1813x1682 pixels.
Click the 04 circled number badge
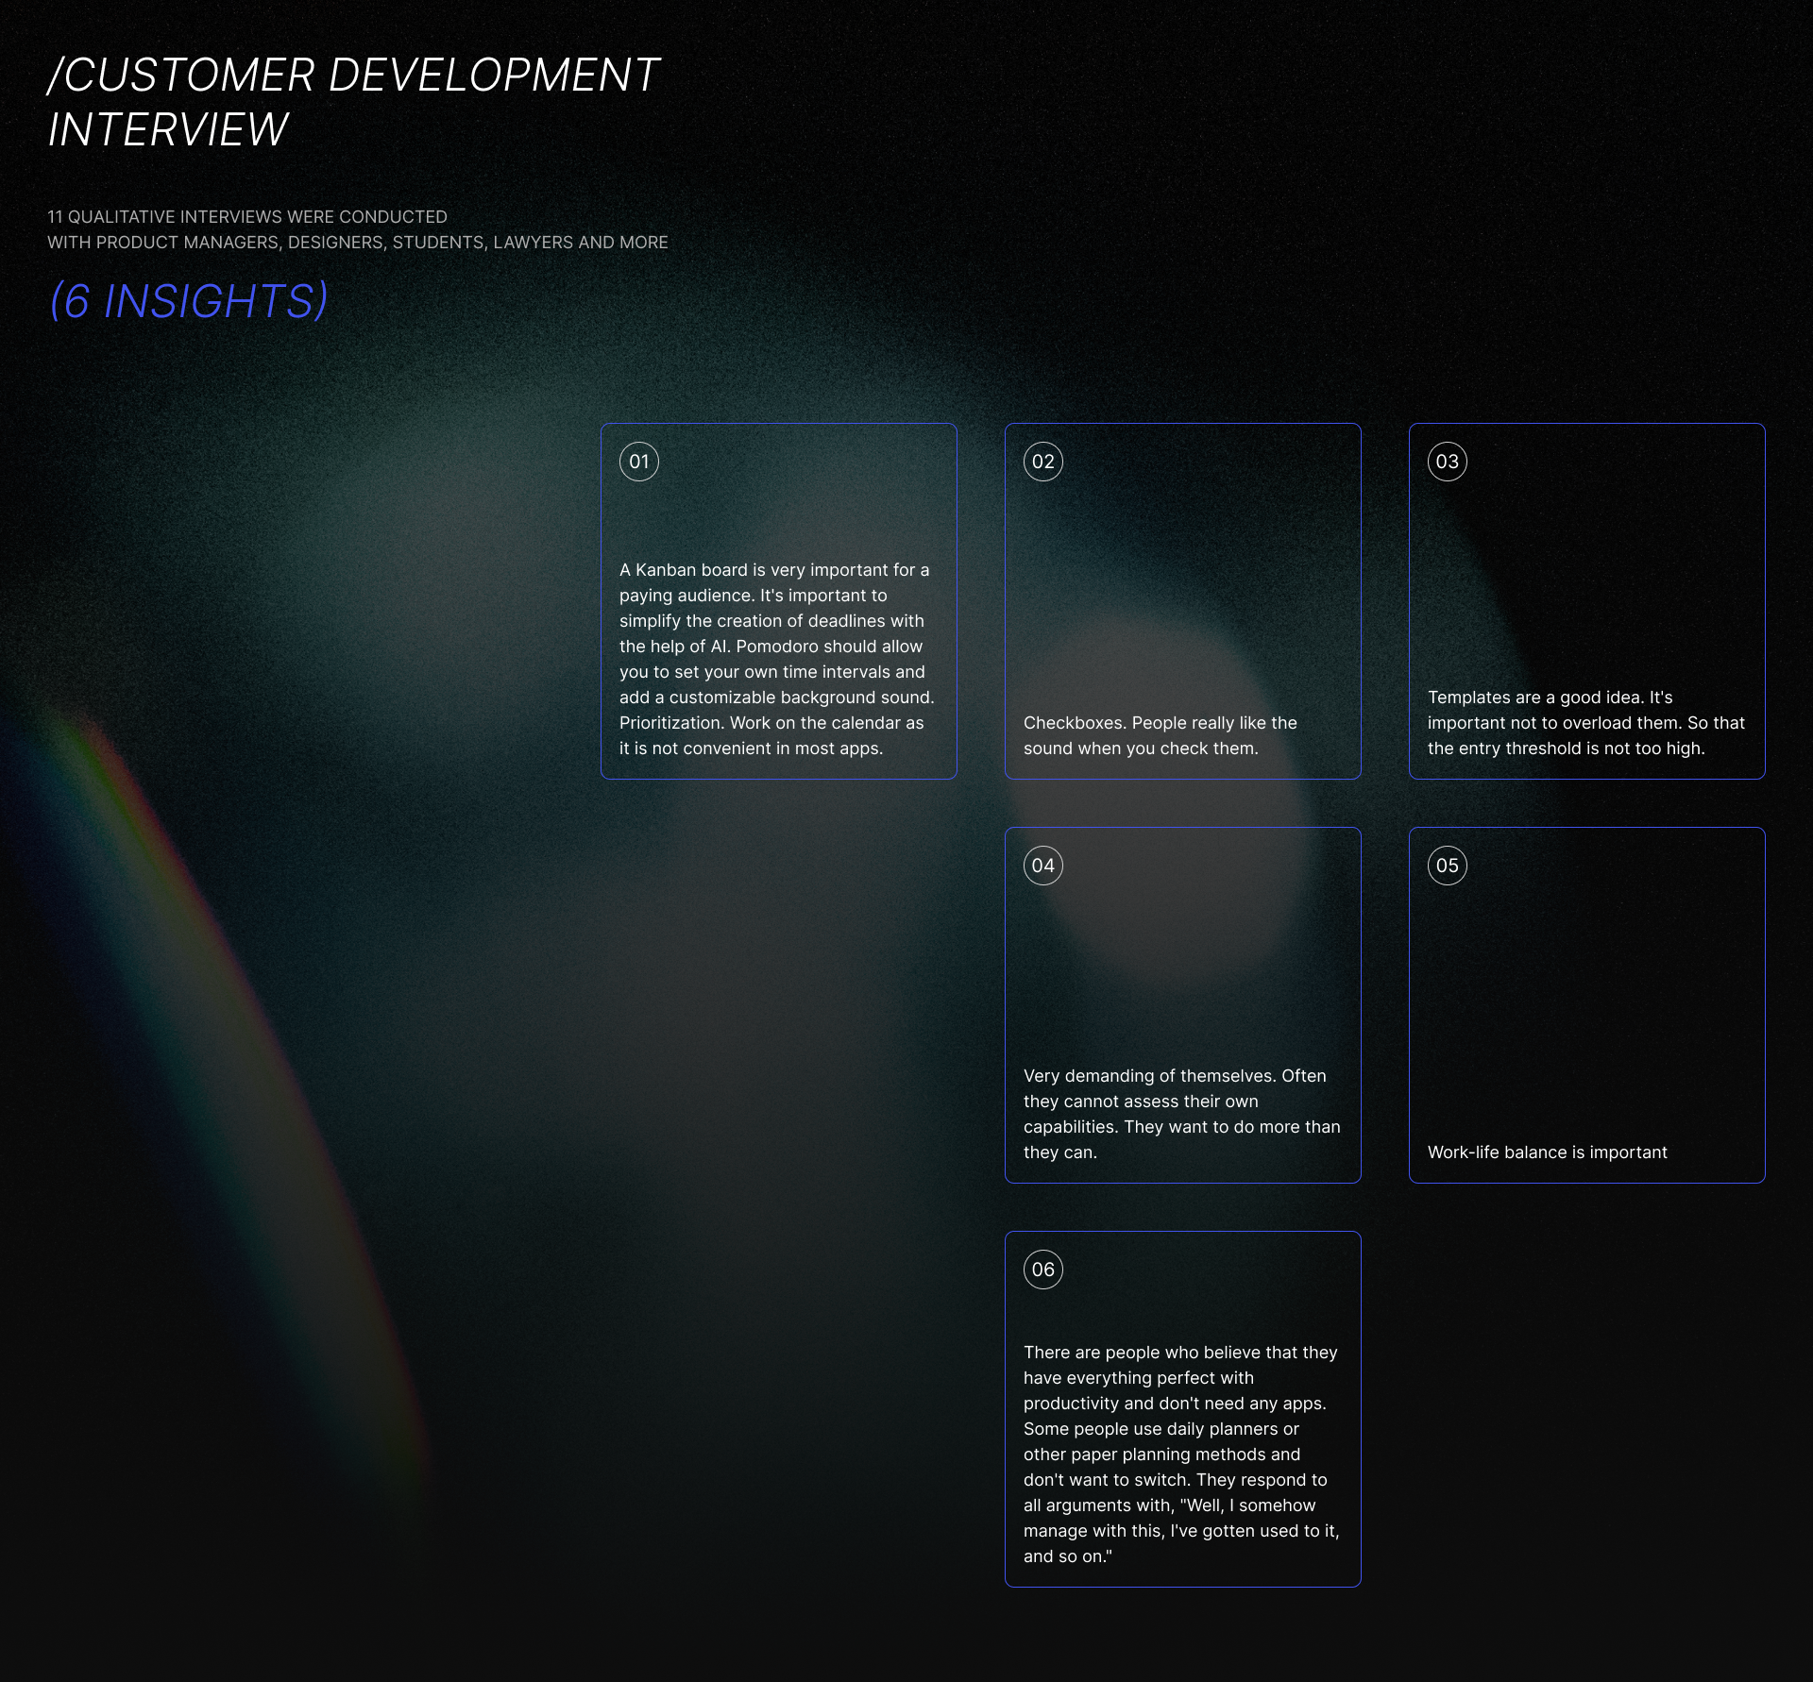point(1043,866)
